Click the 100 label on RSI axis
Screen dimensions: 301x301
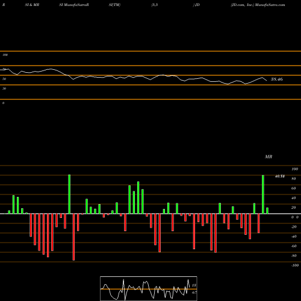click(x=5, y=55)
